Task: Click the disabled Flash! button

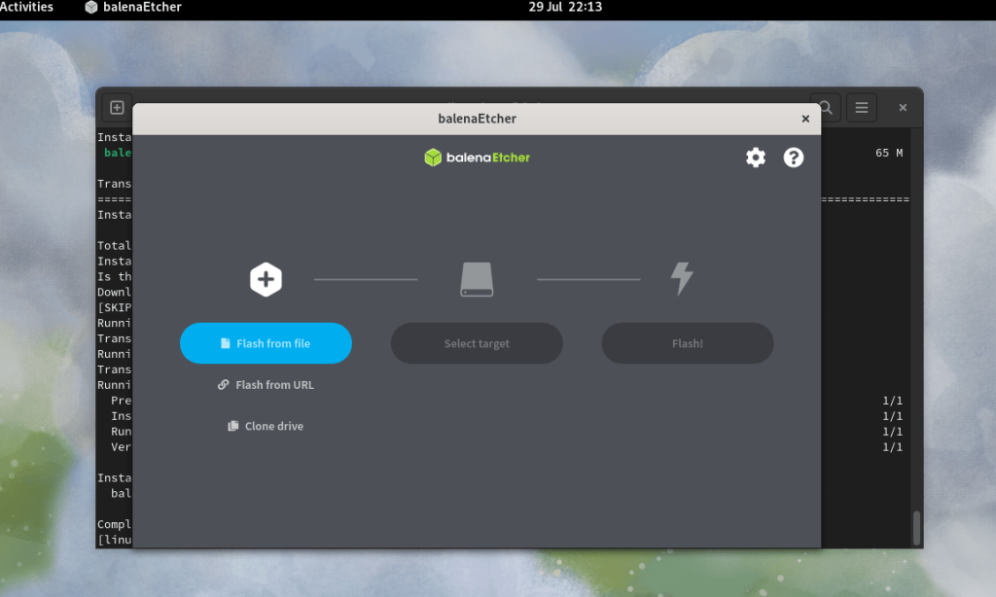Action: 687,342
